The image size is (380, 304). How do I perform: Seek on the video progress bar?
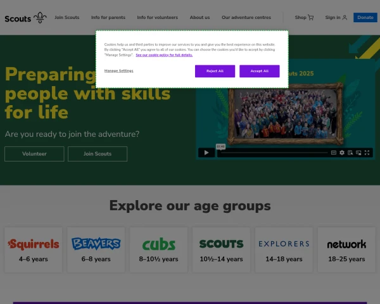tap(274, 153)
